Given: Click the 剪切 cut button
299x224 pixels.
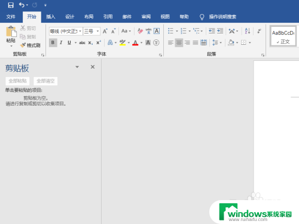Looking at the screenshot, I should pos(28,28).
